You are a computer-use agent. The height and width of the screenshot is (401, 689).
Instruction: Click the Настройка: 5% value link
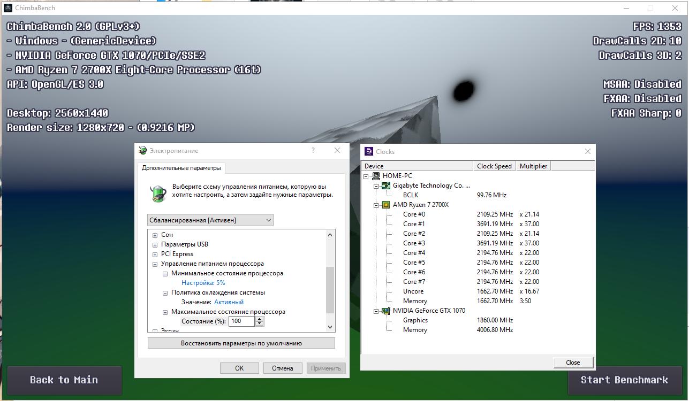click(203, 283)
